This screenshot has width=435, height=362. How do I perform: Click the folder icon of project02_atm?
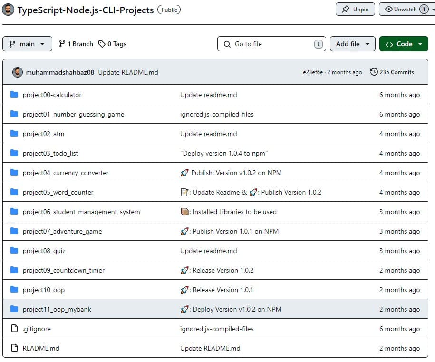click(14, 133)
